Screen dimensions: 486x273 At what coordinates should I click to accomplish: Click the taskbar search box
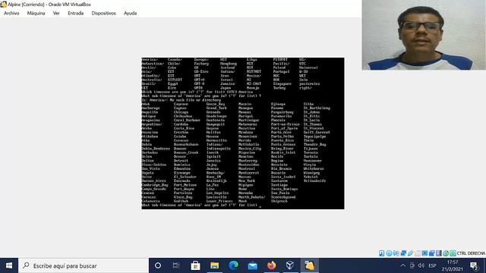(84, 265)
